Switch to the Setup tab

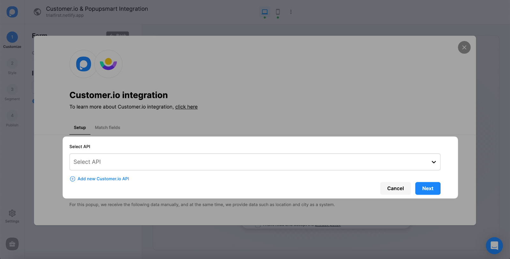tap(80, 128)
